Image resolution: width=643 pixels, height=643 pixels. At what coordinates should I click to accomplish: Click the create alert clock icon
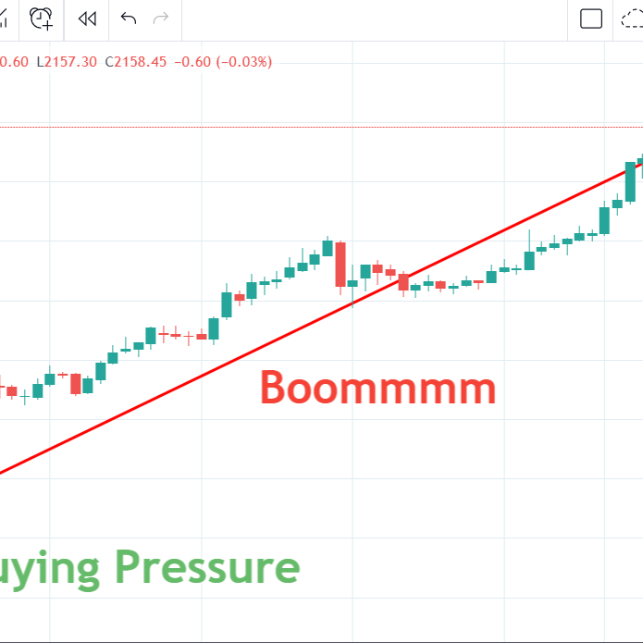click(42, 19)
